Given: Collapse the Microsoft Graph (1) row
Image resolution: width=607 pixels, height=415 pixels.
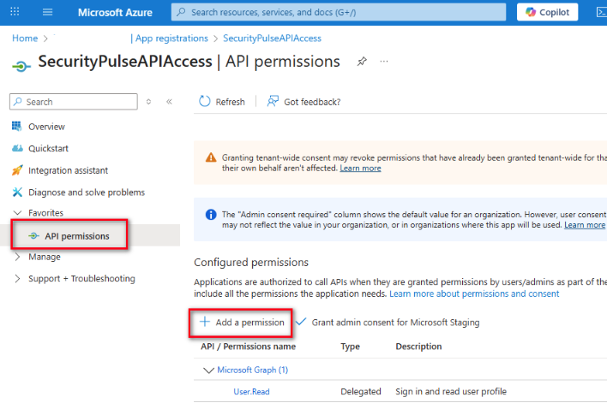Looking at the screenshot, I should (208, 371).
